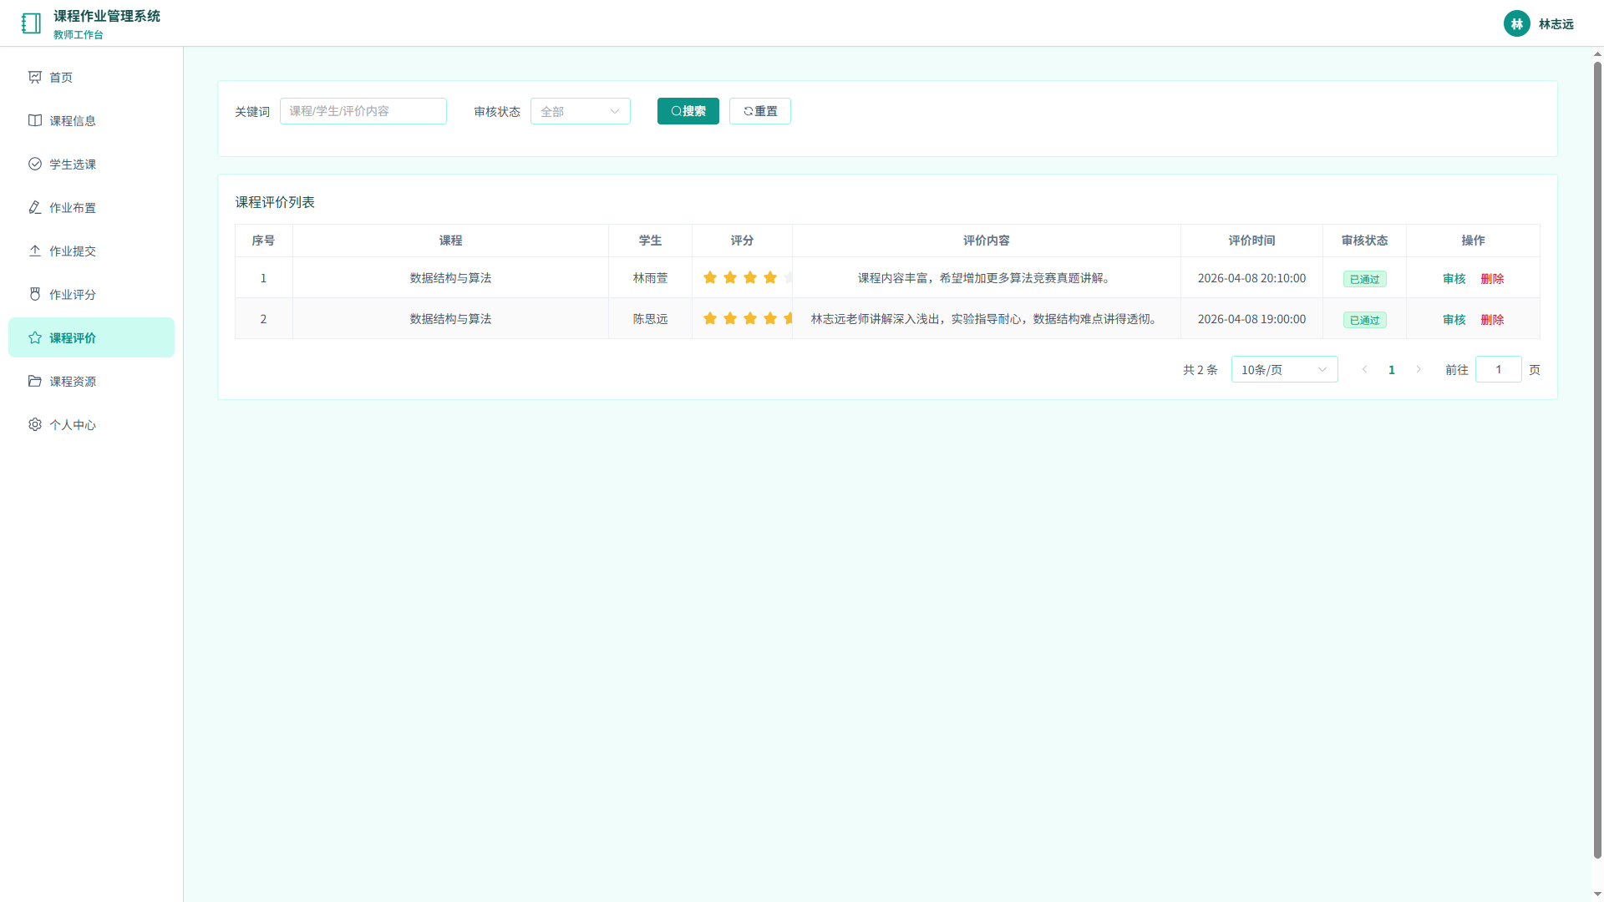This screenshot has width=1604, height=902.
Task: Click 数据结构与算法 course in row 2
Action: (450, 319)
